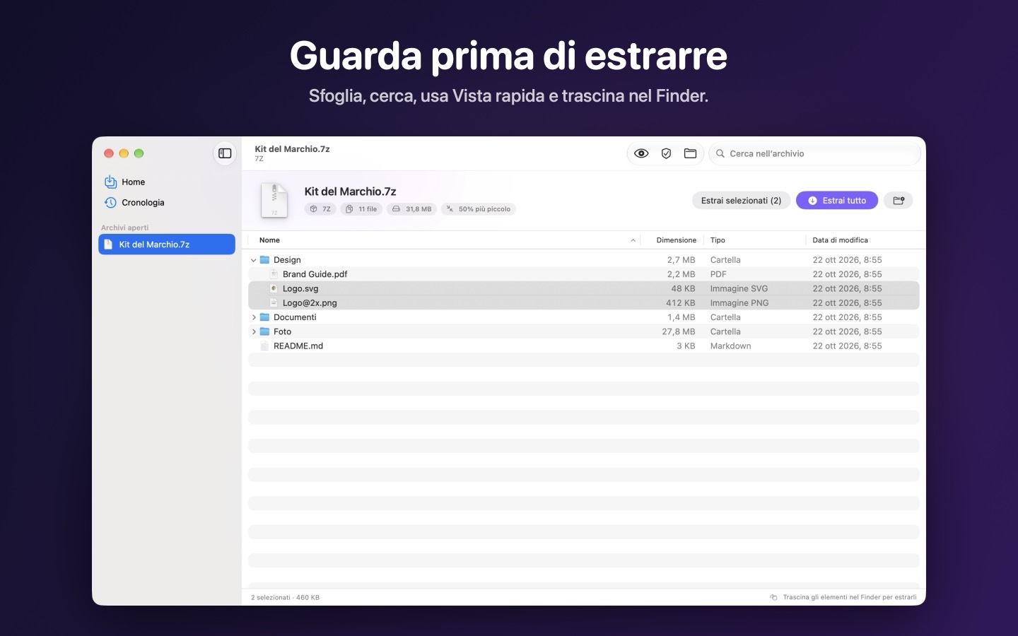Click the Documenti folder icon

[x=264, y=317]
